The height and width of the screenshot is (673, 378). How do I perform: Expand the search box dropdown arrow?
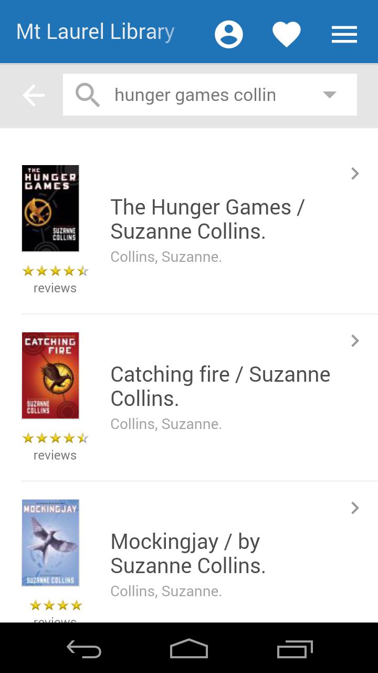(329, 95)
